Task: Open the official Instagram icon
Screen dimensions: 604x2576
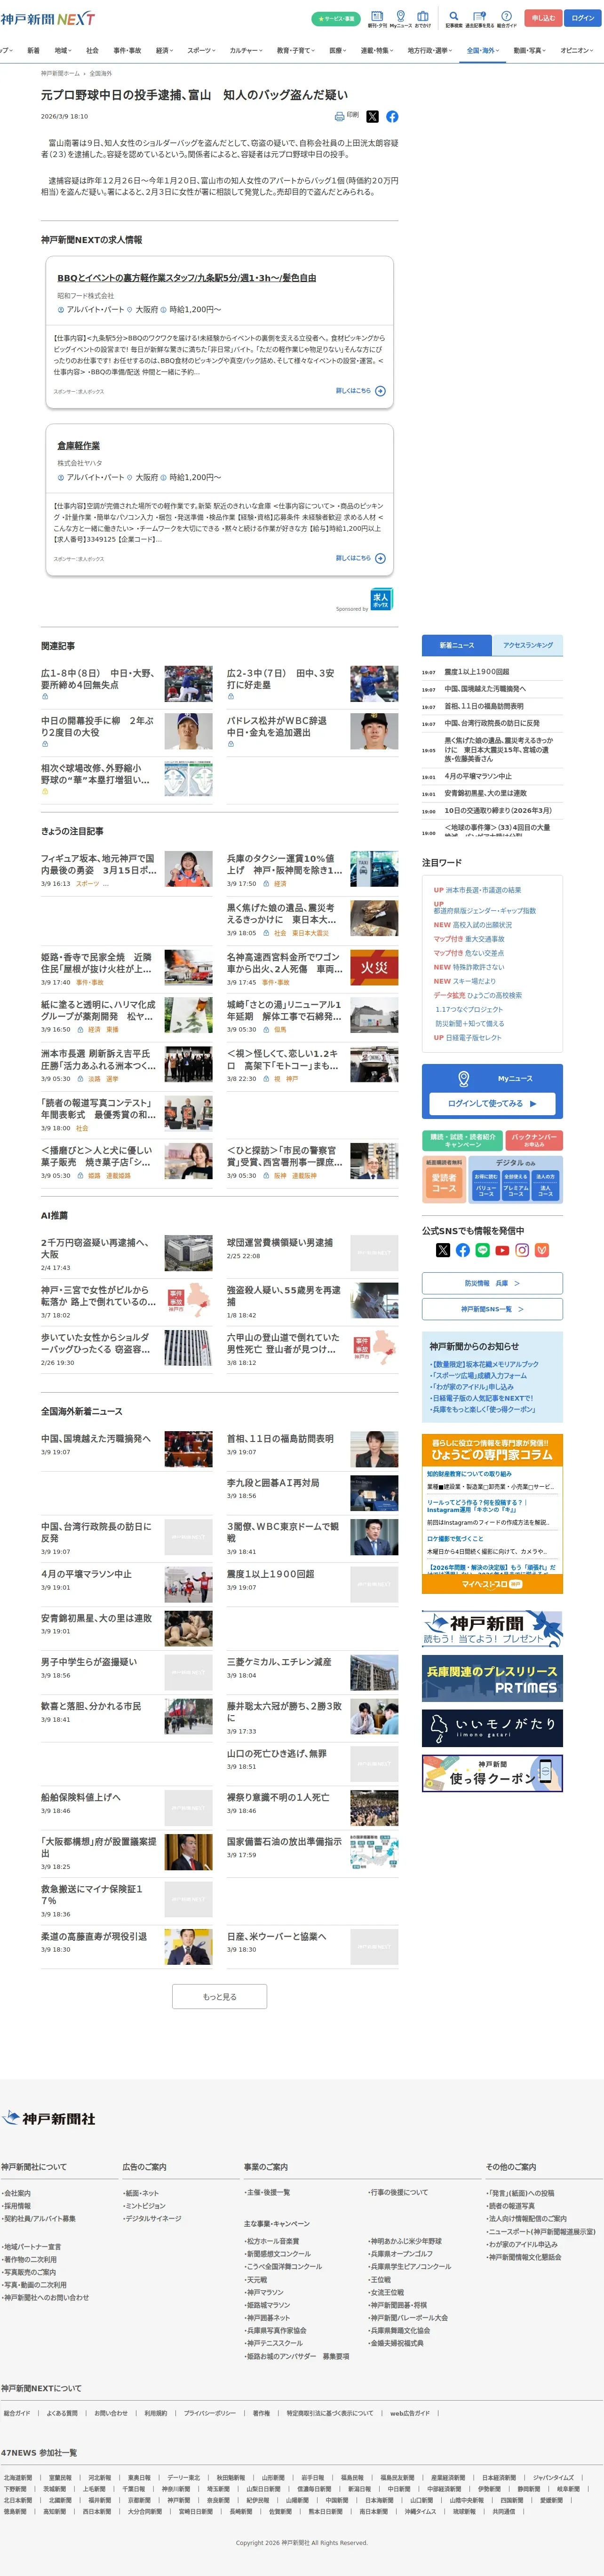Action: click(x=522, y=1250)
